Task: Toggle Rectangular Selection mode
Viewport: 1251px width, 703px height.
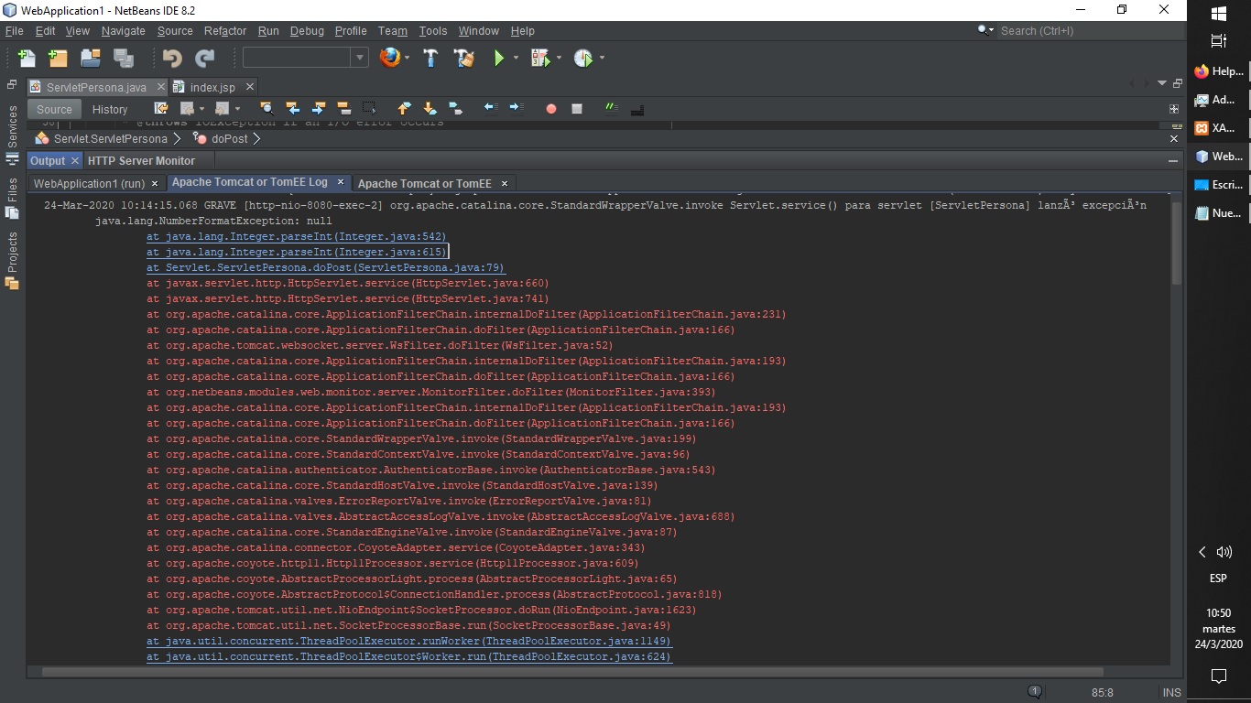Action: point(369,108)
